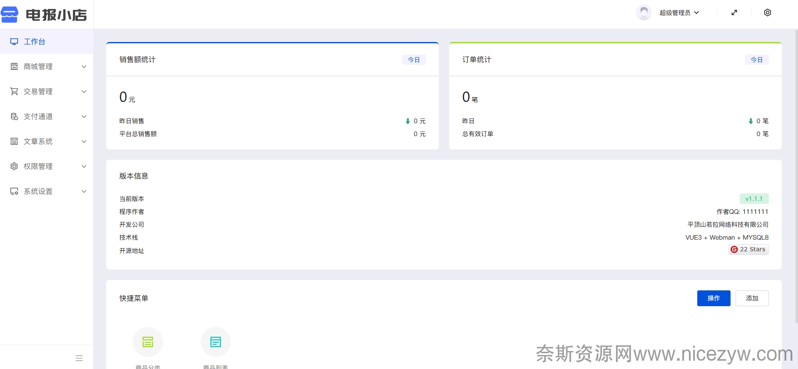798x369 pixels.
Task: Open the 文章系统 sidebar menu
Action: pos(38,141)
